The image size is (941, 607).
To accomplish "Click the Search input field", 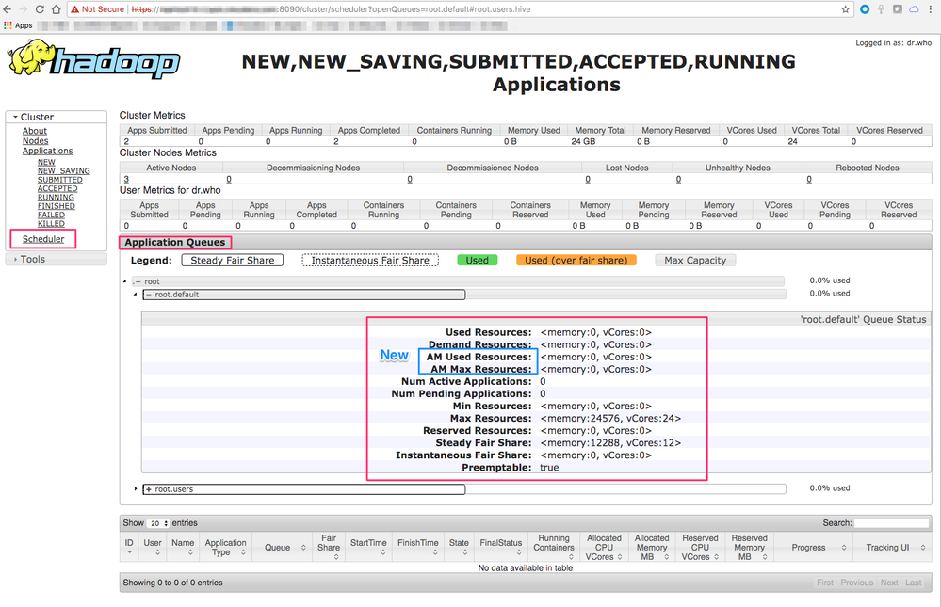I will coord(890,523).
